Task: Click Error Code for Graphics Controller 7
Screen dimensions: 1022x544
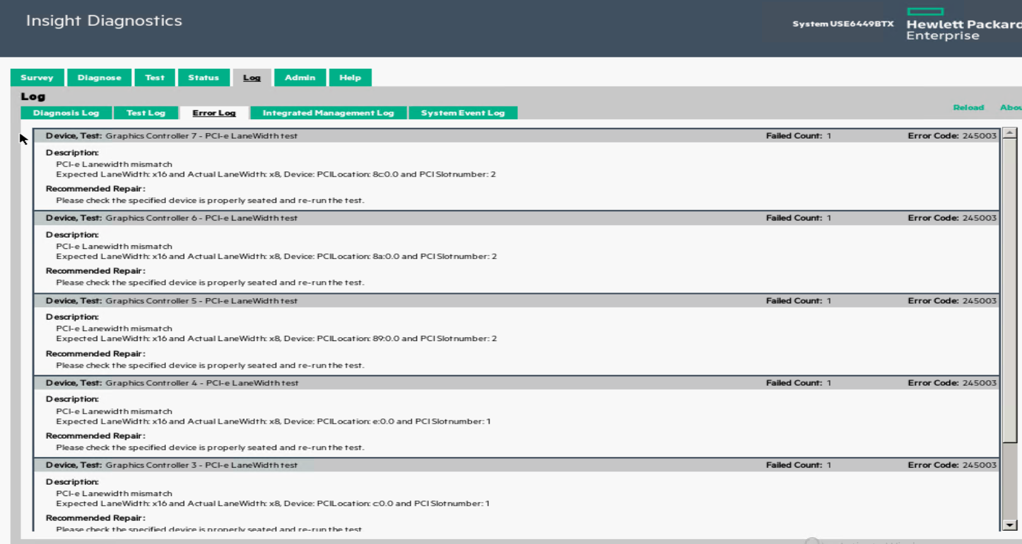Action: coord(952,136)
